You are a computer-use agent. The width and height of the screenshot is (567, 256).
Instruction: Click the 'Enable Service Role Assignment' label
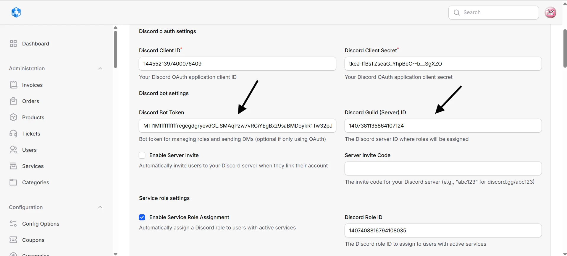pos(189,217)
